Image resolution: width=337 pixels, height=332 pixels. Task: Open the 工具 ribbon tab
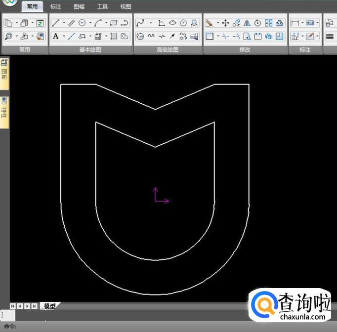point(102,7)
